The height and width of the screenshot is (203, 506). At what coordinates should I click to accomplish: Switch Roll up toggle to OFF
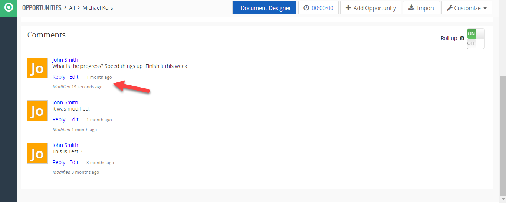[471, 43]
